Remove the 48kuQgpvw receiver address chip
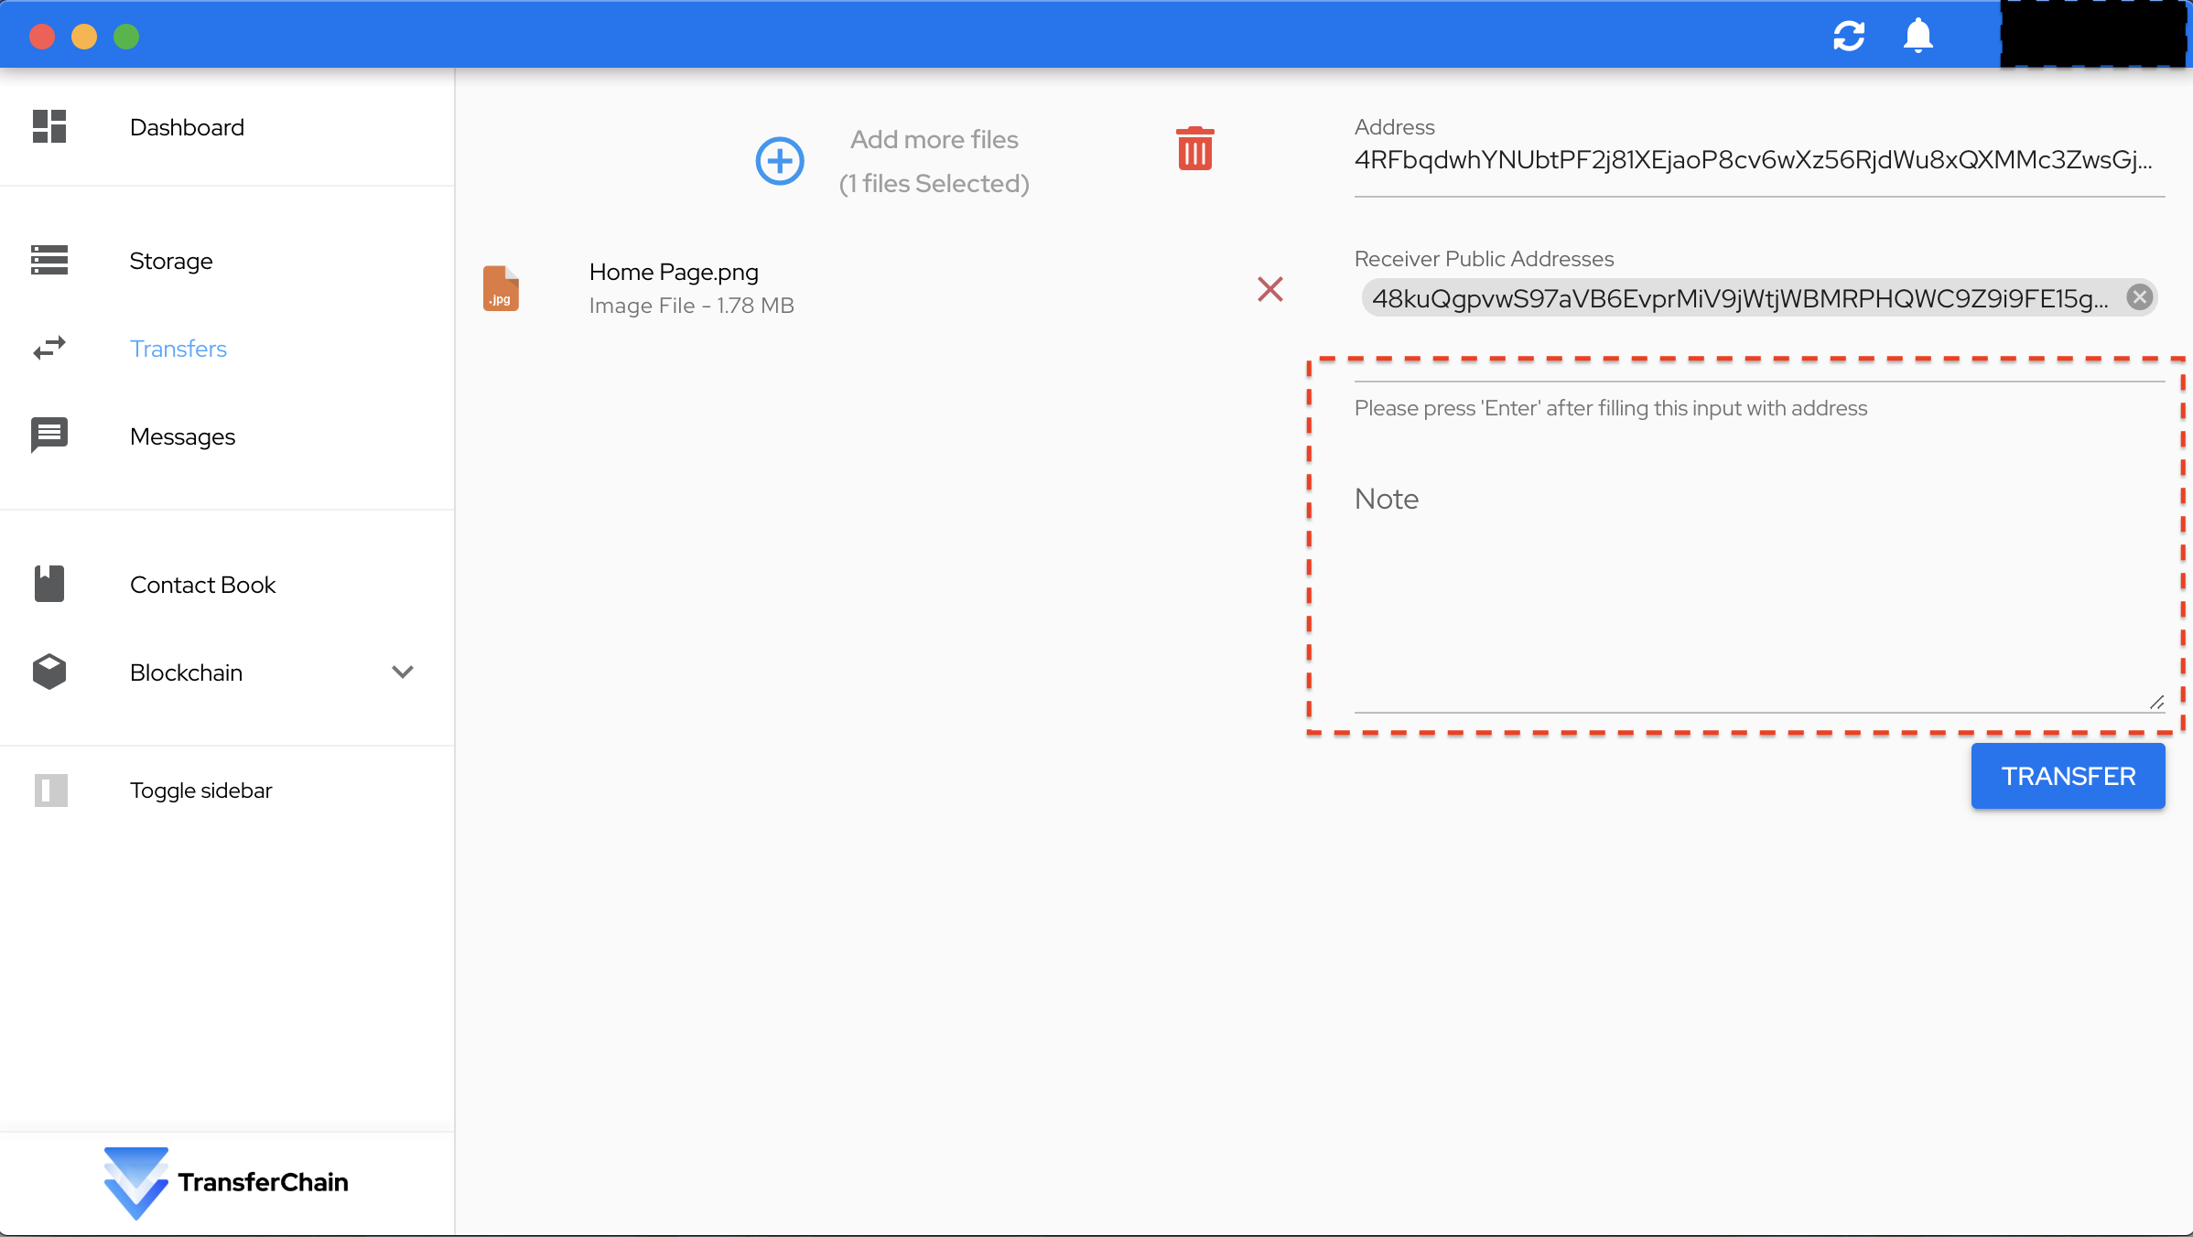 tap(2140, 297)
